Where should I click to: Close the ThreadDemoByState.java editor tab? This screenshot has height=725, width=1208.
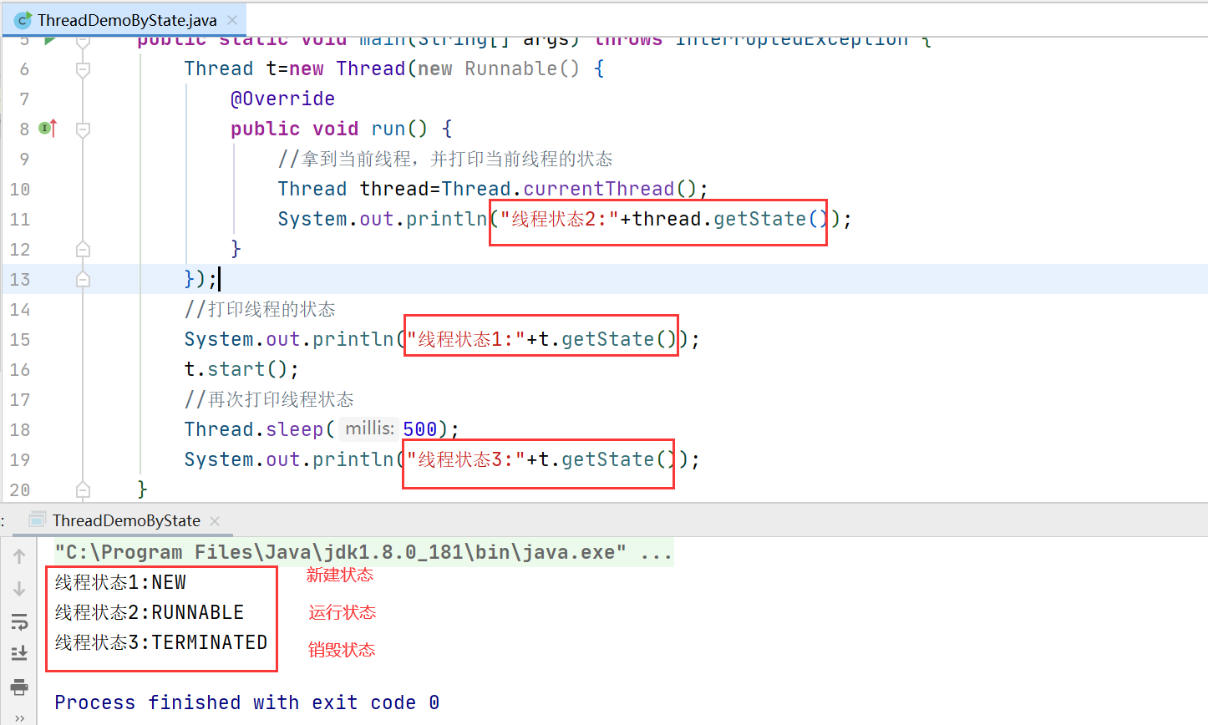point(232,20)
